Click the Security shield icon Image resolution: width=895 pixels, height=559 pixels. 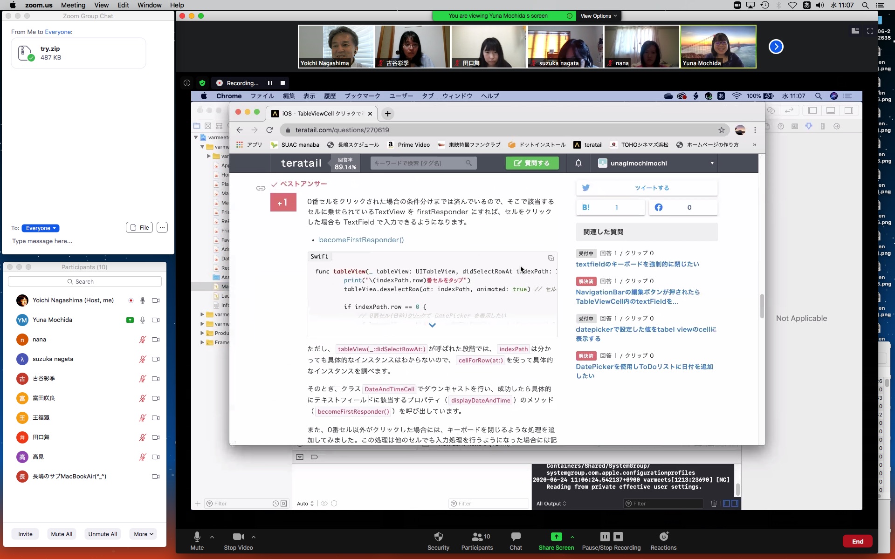[x=438, y=537]
